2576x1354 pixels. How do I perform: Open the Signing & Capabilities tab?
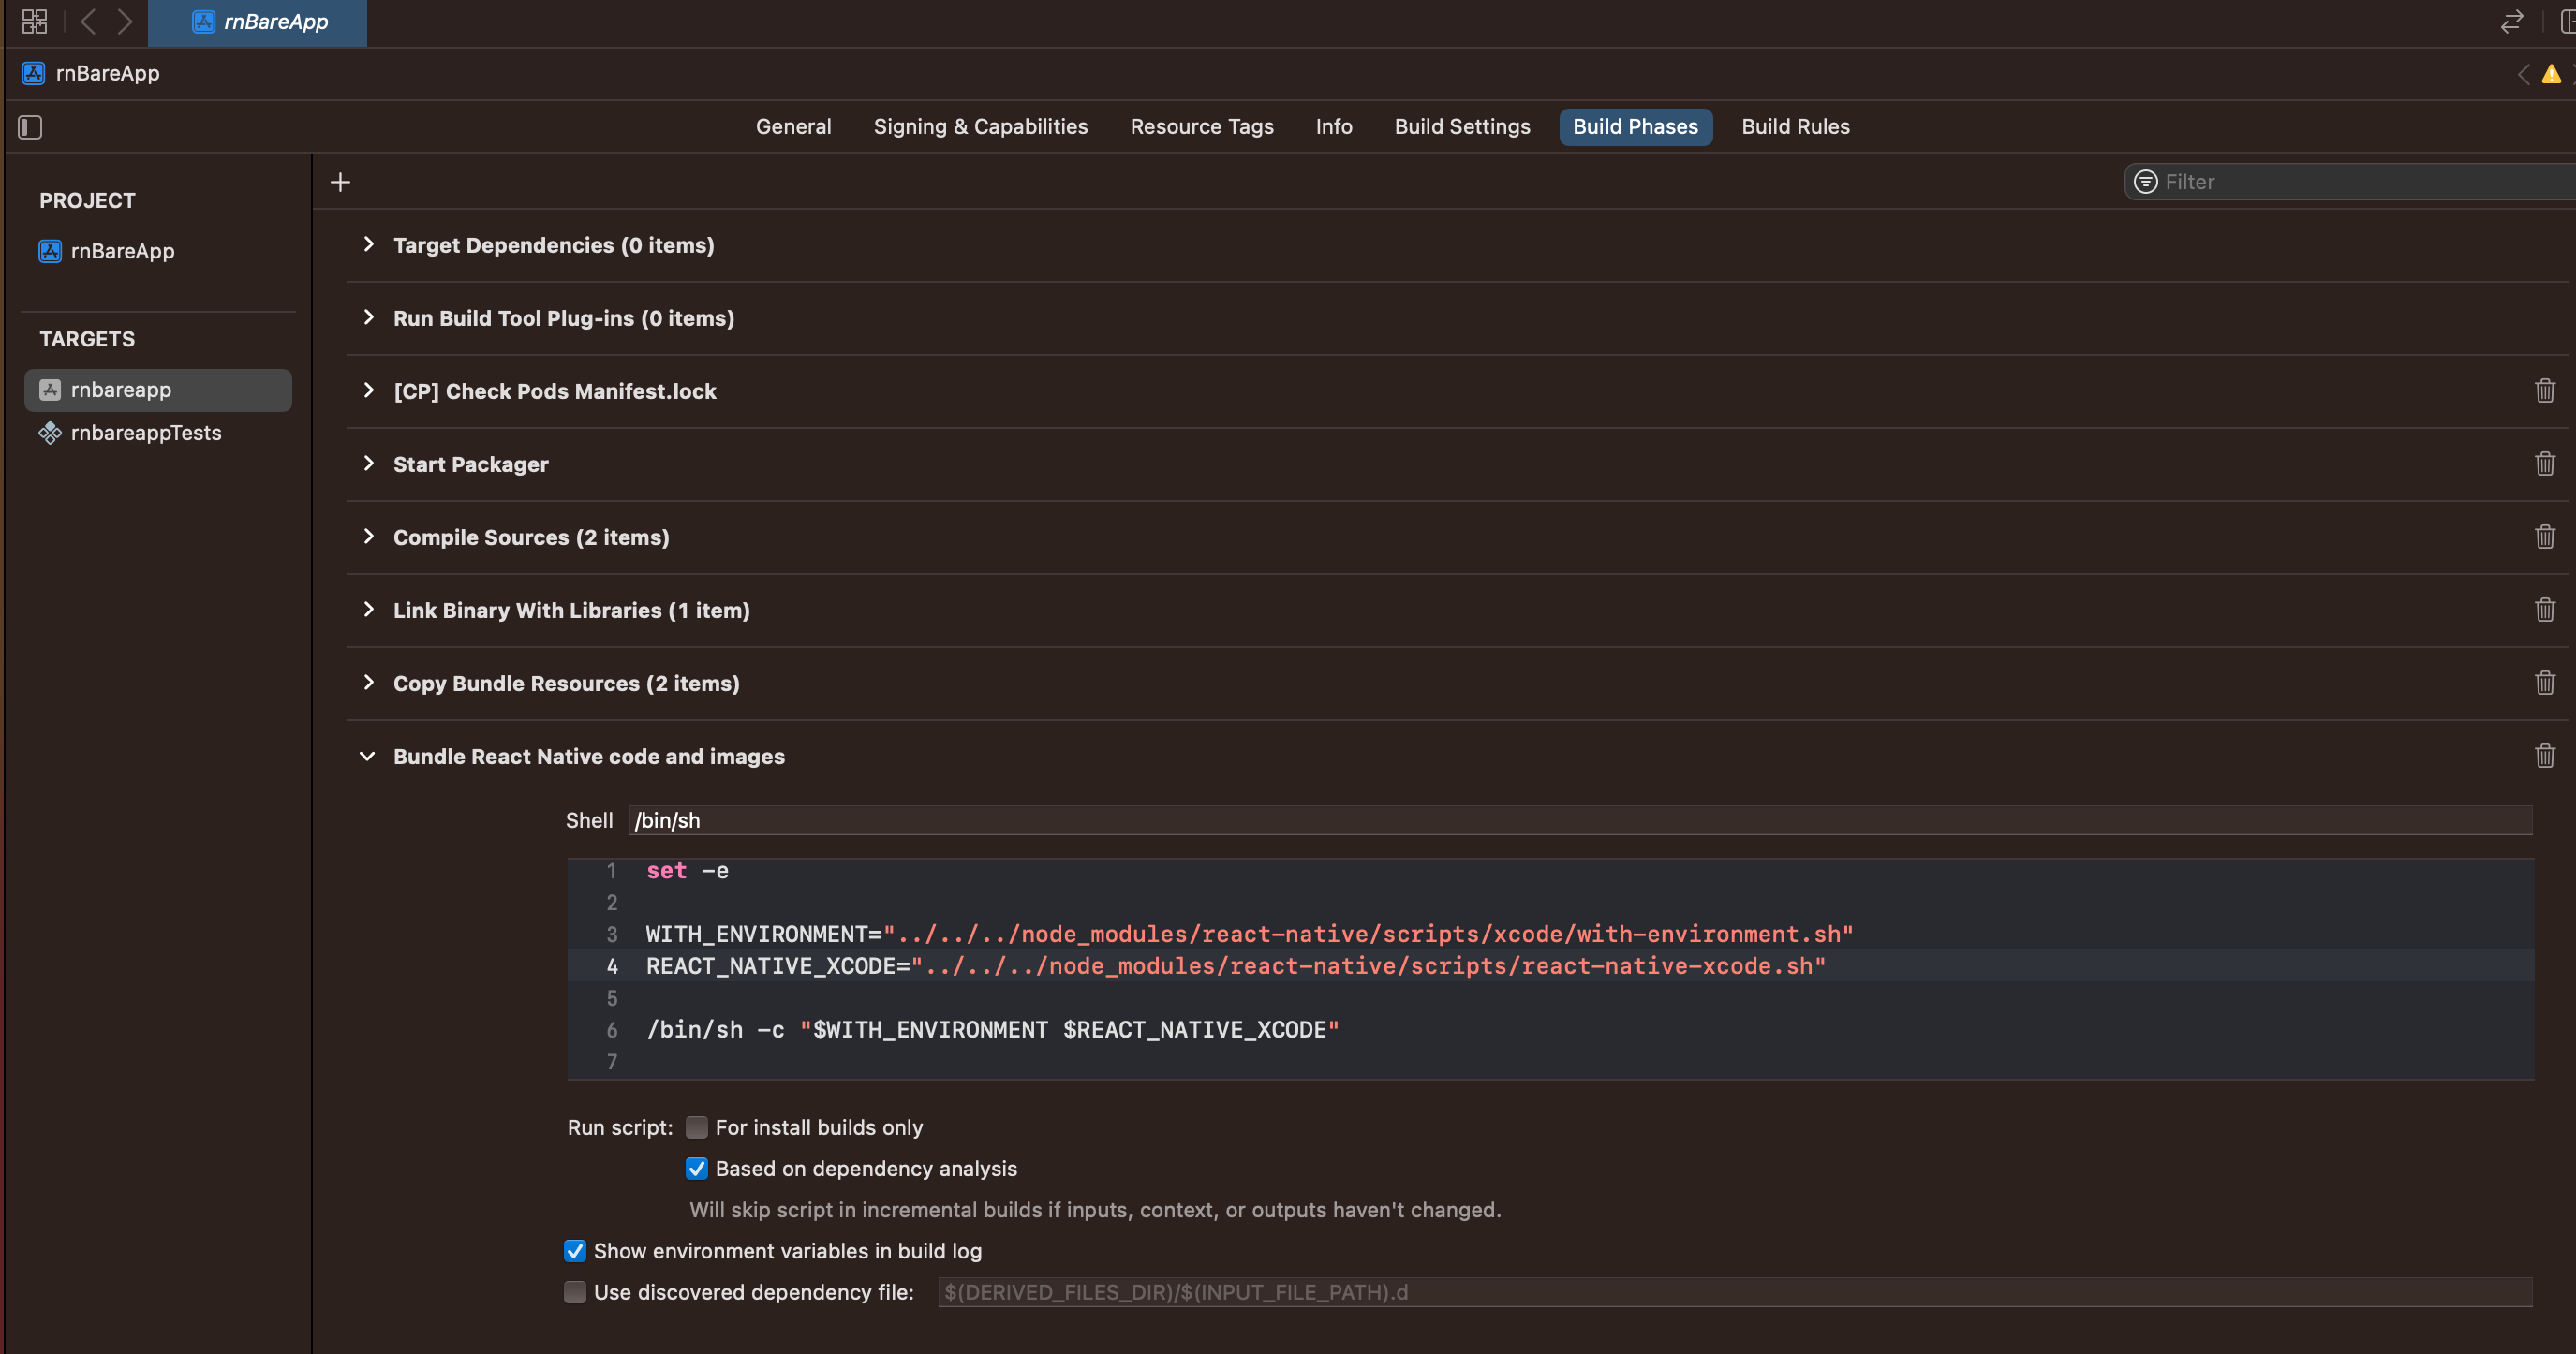(980, 127)
